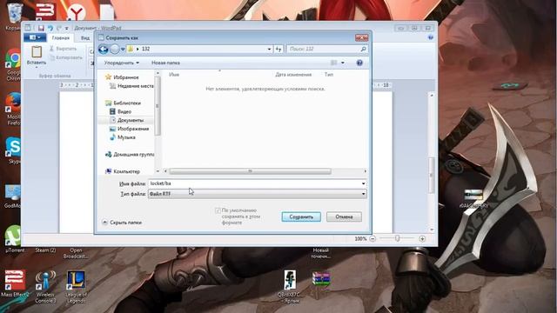Switch to the Главная ribbon tab
Image resolution: width=557 pixels, height=313 pixels.
tap(60, 37)
